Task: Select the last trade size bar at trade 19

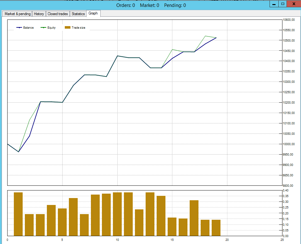Action: (x=216, y=228)
